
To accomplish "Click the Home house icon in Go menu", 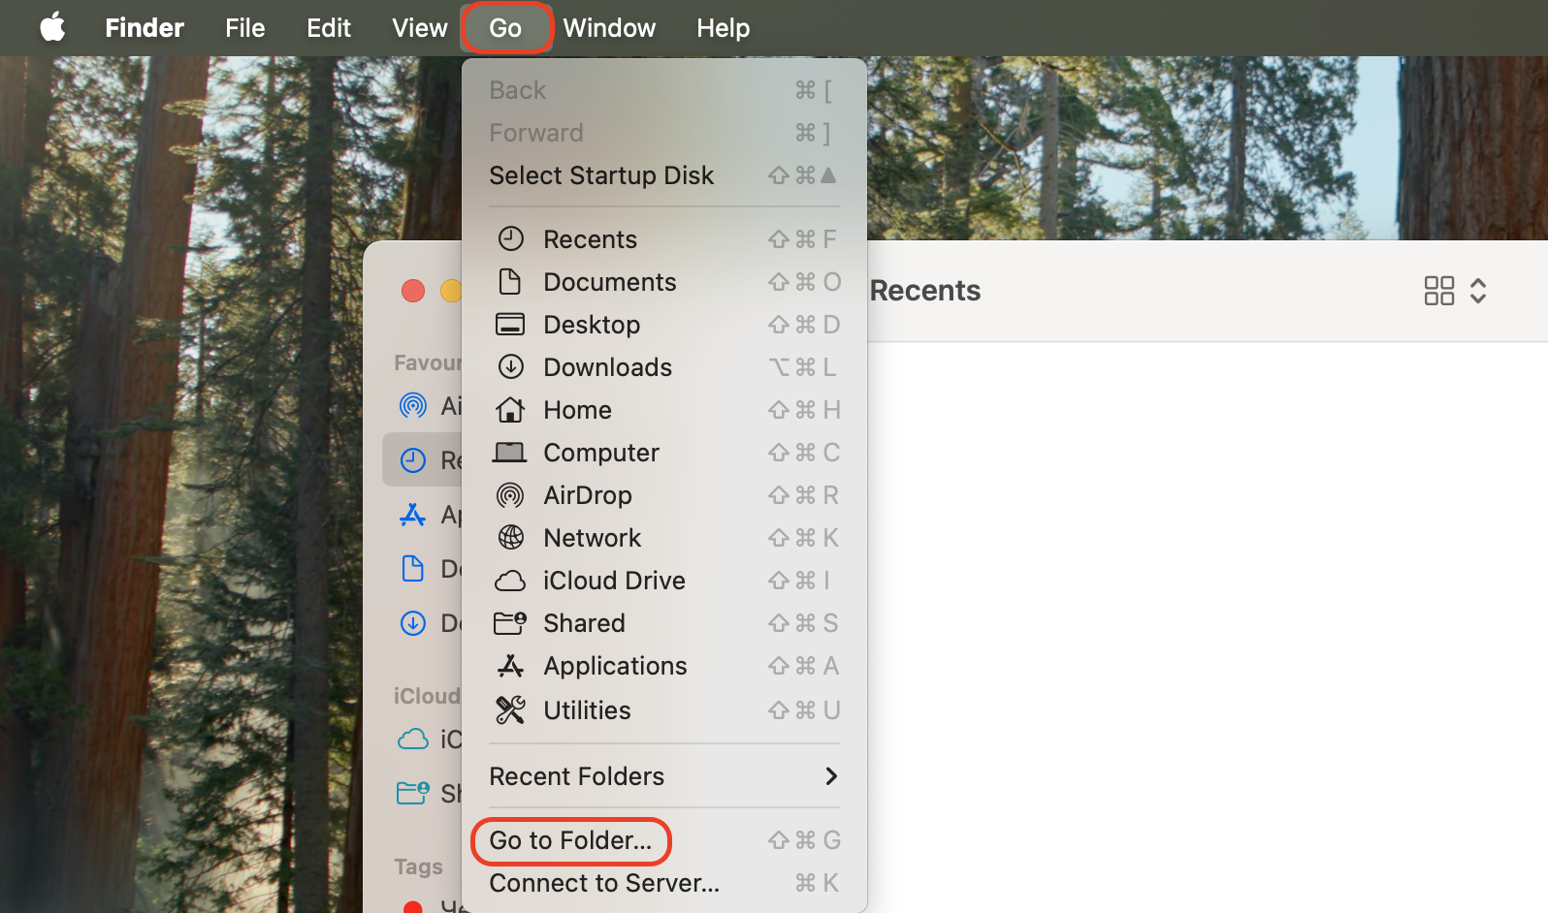I will [510, 410].
